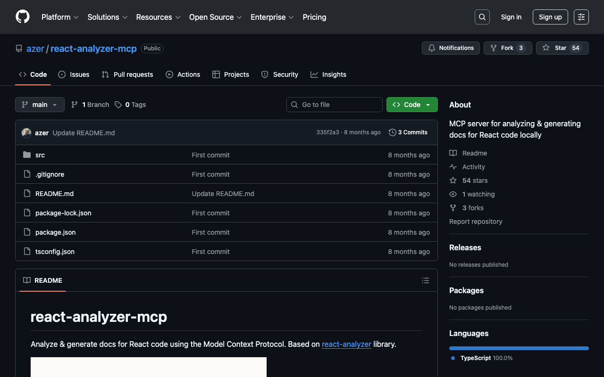Click azer's avatar thumbnail
604x377 pixels.
[x=26, y=133]
